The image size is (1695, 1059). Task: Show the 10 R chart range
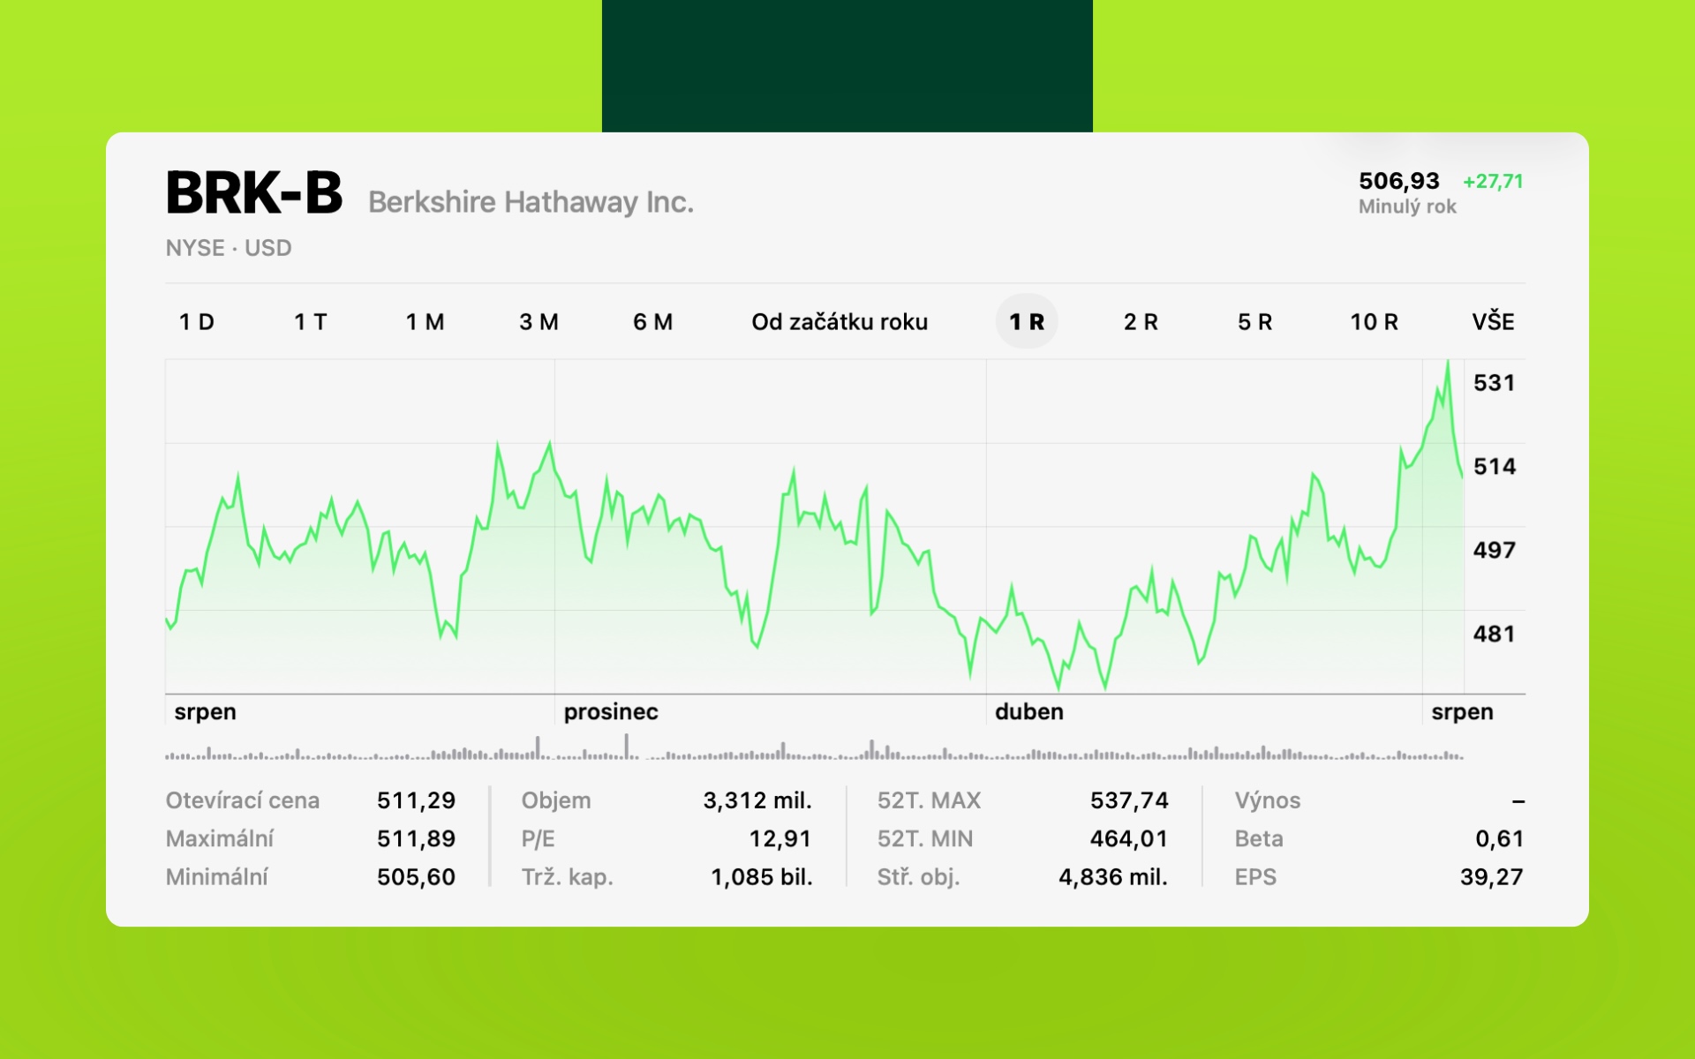pos(1374,322)
